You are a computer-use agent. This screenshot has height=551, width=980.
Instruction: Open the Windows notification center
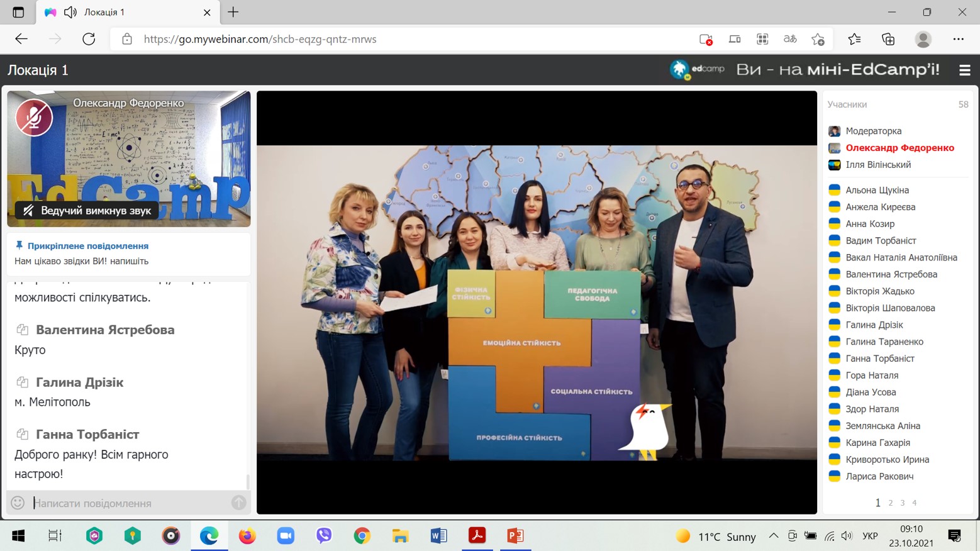point(954,536)
